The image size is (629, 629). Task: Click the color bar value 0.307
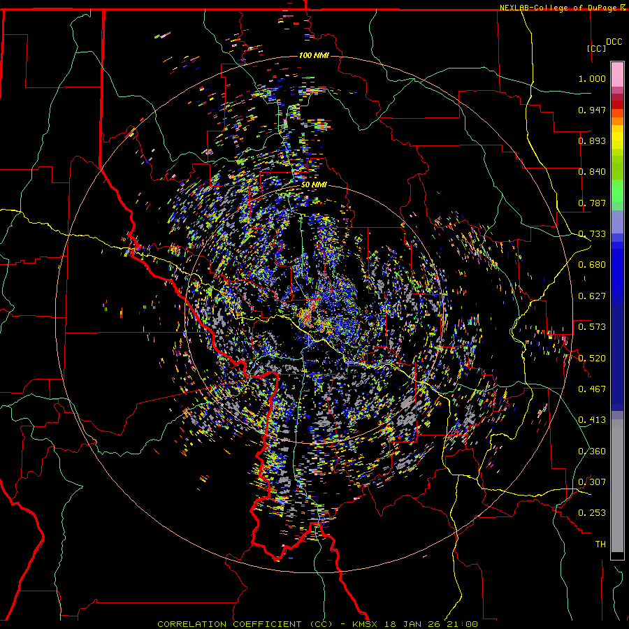click(592, 482)
